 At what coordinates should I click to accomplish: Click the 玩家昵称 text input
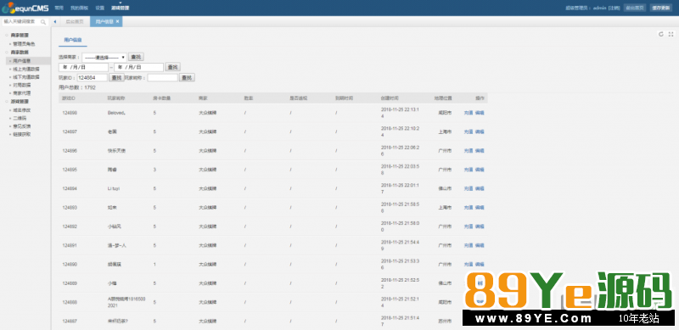click(163, 77)
